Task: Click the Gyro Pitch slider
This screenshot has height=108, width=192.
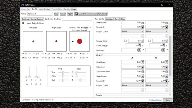Action: [x=63, y=76]
